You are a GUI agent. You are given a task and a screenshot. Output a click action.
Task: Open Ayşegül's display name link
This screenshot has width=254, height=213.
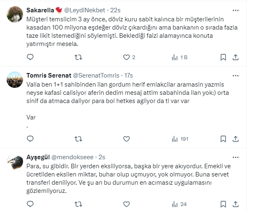point(38,157)
